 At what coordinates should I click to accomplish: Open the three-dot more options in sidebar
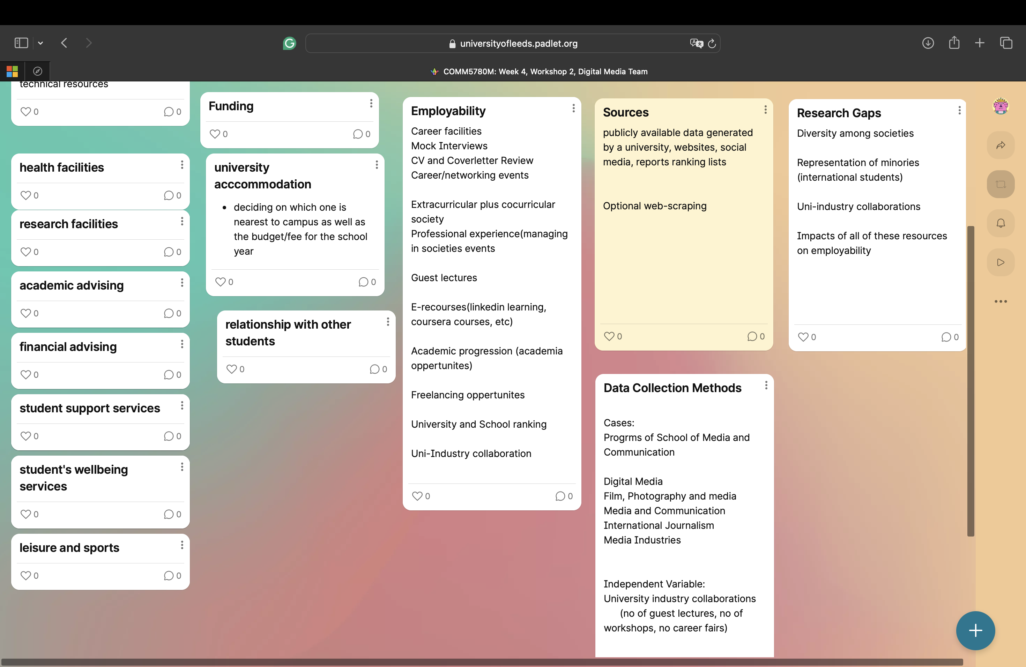pos(1001,302)
